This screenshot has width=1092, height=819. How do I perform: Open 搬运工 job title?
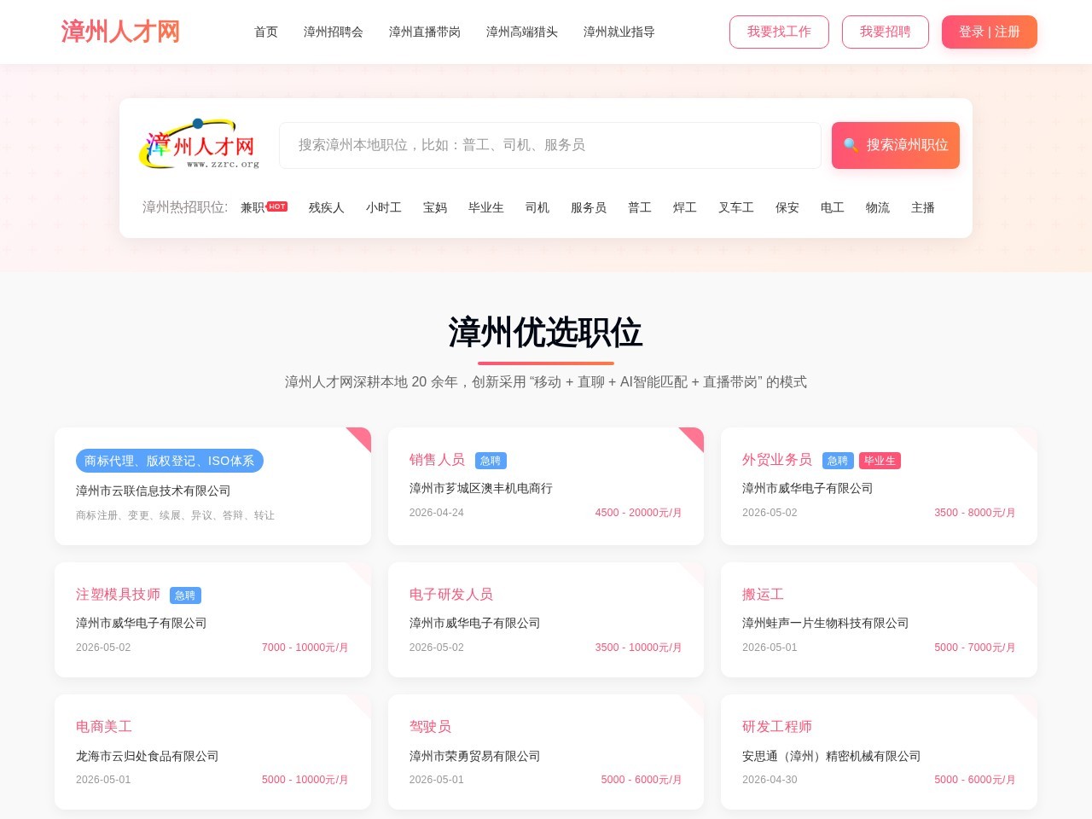click(763, 595)
